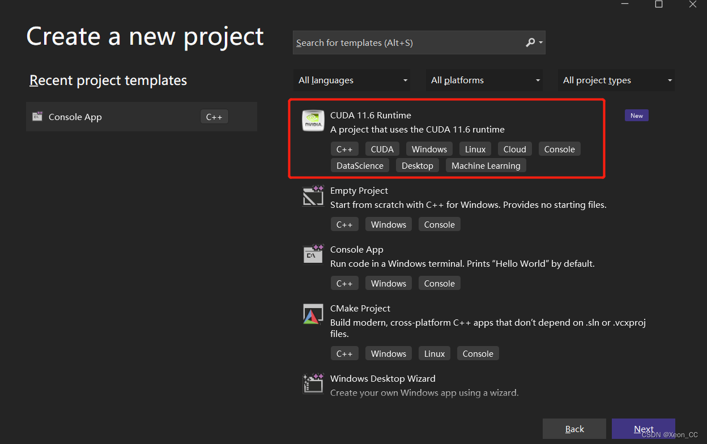Open the search options dropdown arrow

tap(541, 42)
